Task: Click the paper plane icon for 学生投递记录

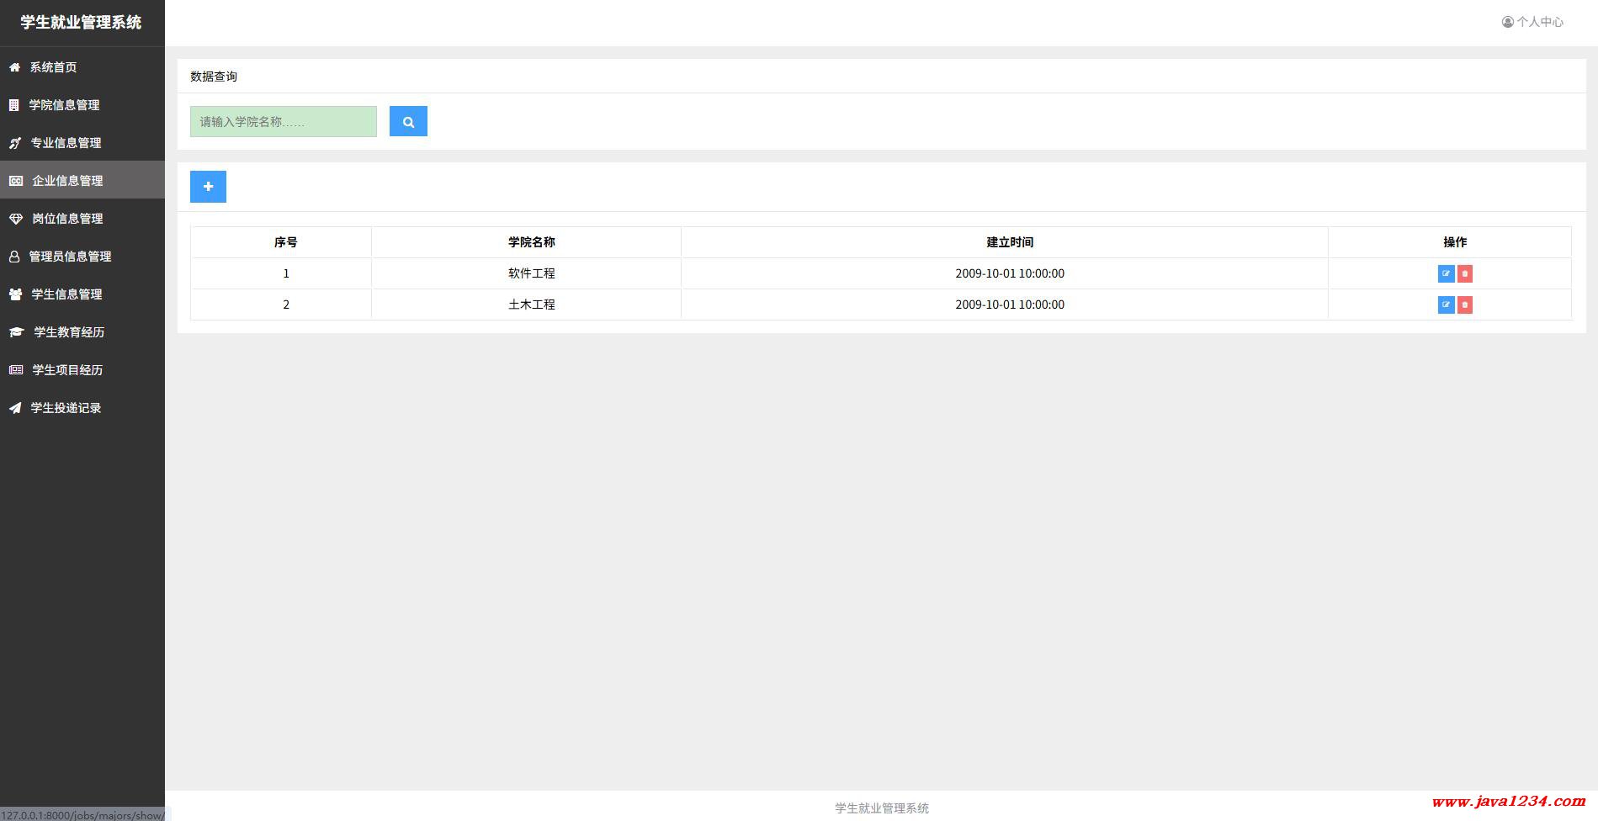Action: pyautogui.click(x=15, y=408)
